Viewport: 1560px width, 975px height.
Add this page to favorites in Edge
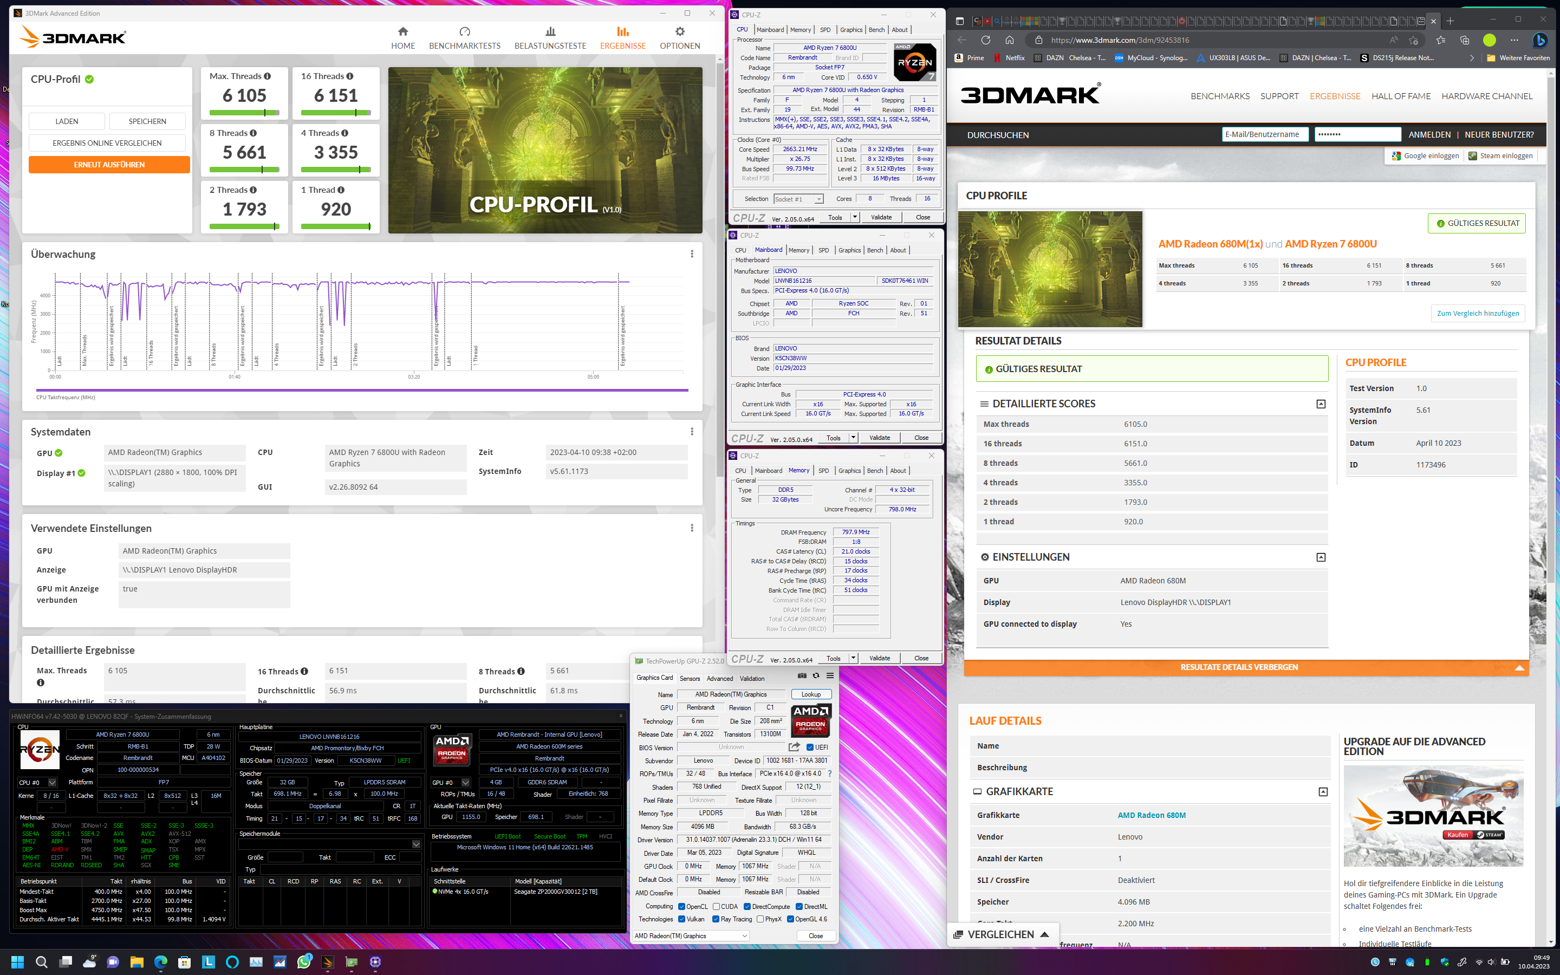(1414, 40)
